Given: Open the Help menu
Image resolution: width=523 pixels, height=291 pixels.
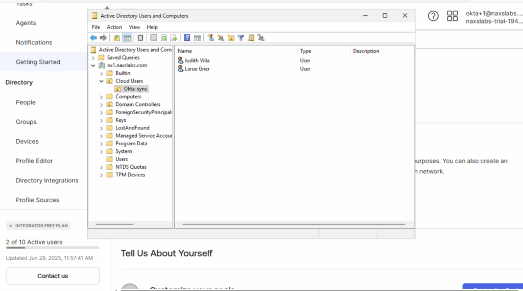Looking at the screenshot, I should click(152, 28).
